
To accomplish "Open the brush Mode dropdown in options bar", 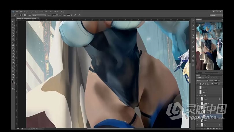I will tap(39, 15).
